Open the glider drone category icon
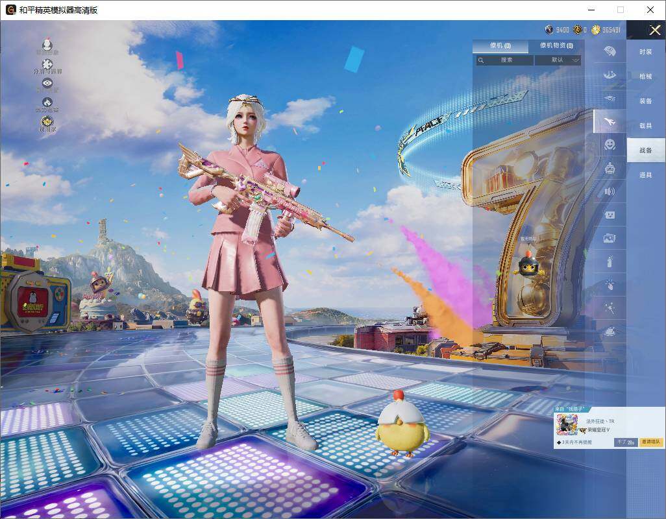The image size is (666, 519). [610, 99]
